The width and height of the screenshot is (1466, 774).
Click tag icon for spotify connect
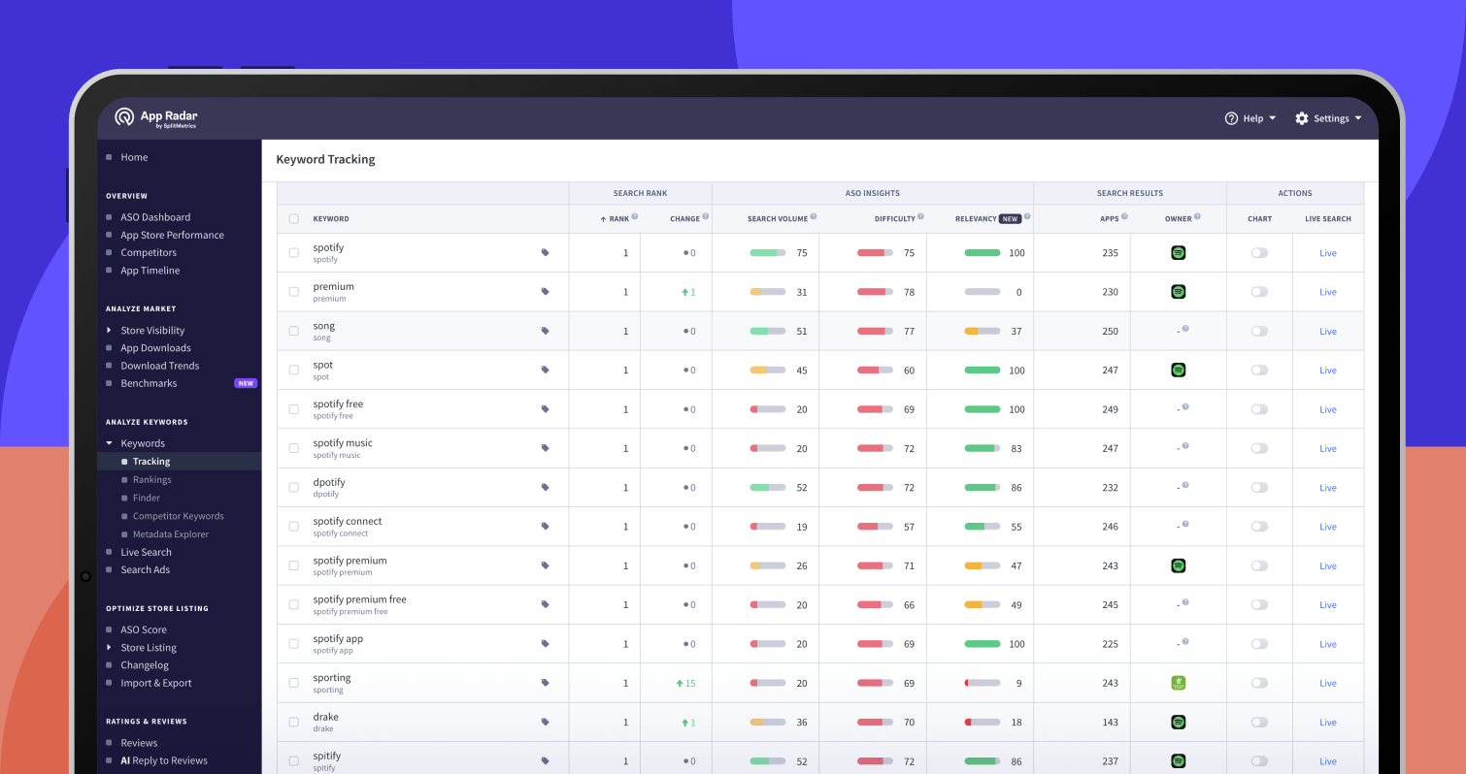[545, 527]
